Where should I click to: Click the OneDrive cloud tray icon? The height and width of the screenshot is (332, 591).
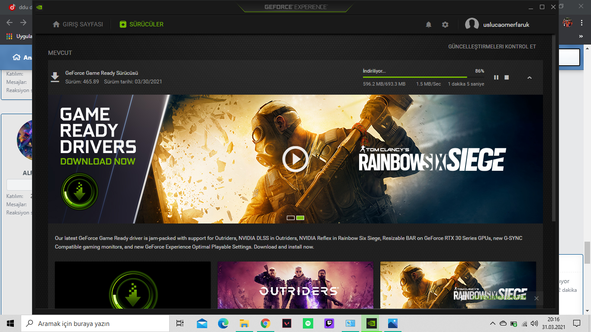(503, 323)
